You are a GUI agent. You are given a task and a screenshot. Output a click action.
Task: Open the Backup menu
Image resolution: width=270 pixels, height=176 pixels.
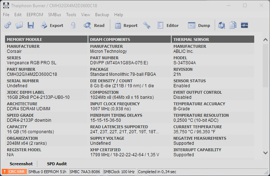click(102, 15)
